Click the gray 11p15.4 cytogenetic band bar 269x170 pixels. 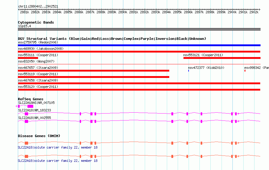pyautogui.click(x=139, y=29)
